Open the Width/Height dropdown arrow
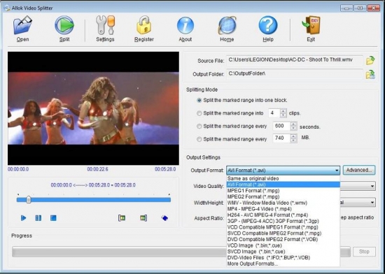Viewport: 385px width, 274px height. (x=372, y=203)
